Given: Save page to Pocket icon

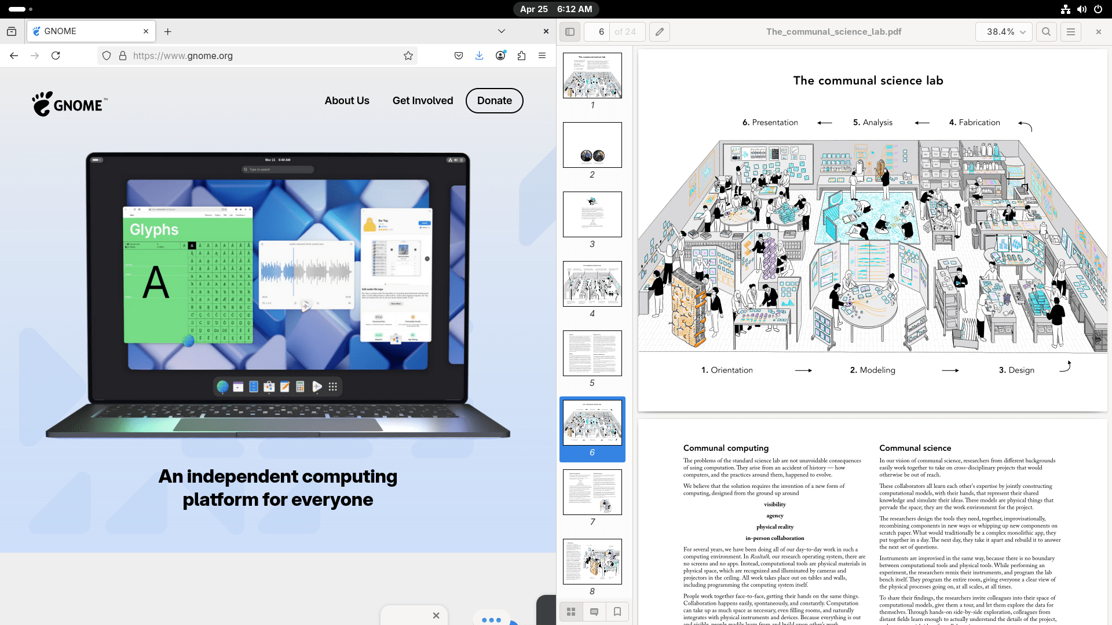Looking at the screenshot, I should (459, 56).
